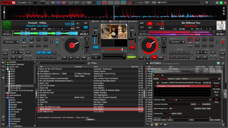228x128 pixels.
Task: Toggle crossfader AUTO button
Action: tap(103, 49)
